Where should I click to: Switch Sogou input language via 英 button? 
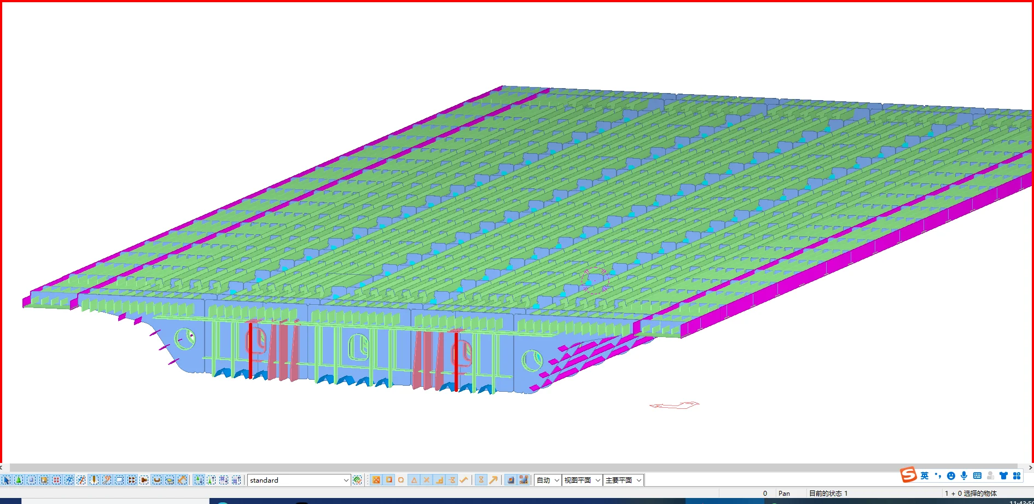925,476
